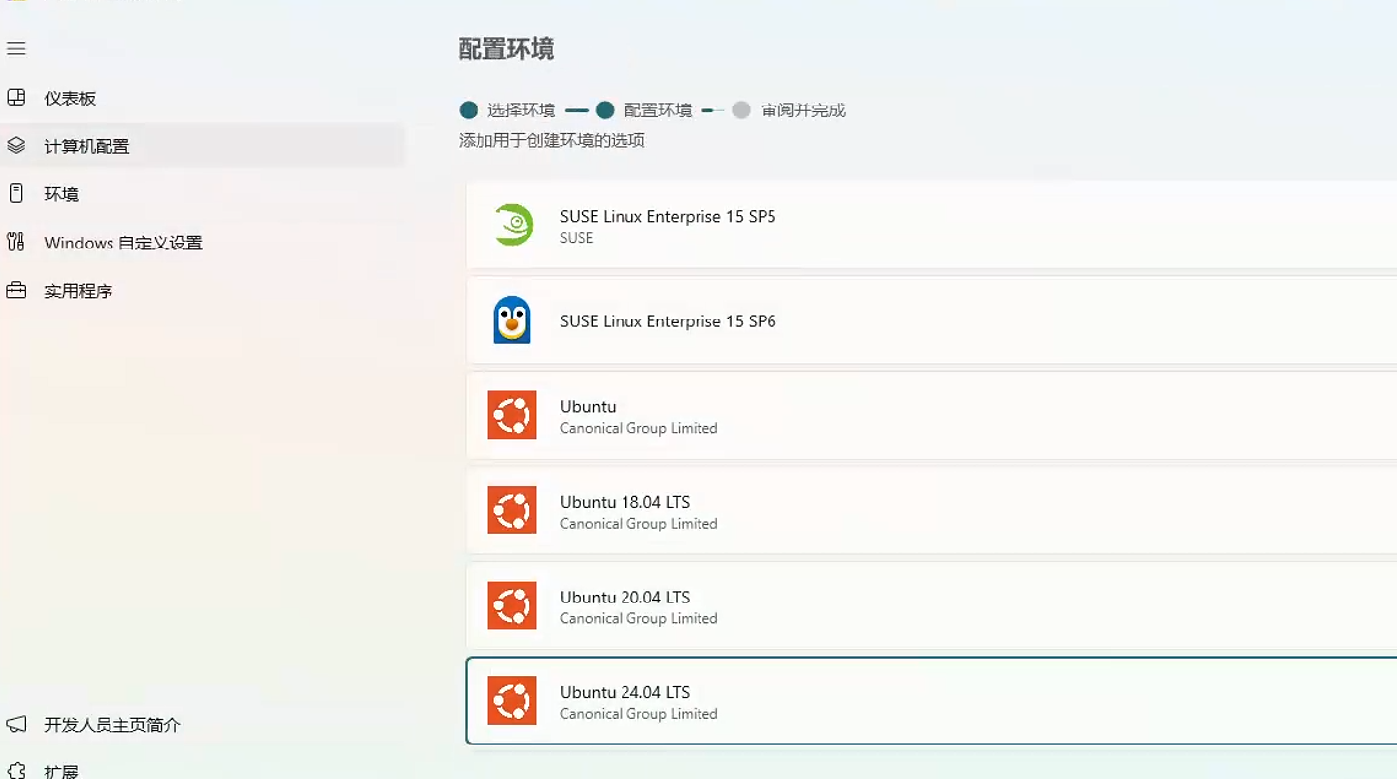Viewport: 1397px width, 779px height.
Task: Click the Ubuntu 24.04 LTS logo
Action: [x=512, y=701]
